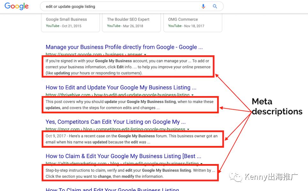This screenshot has width=308, height=191.
Task: Open "Manage your Business Profile directly from Google" result
Action: 124,47
